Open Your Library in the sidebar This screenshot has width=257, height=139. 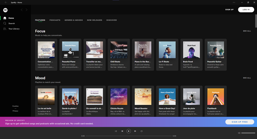pos(14,29)
